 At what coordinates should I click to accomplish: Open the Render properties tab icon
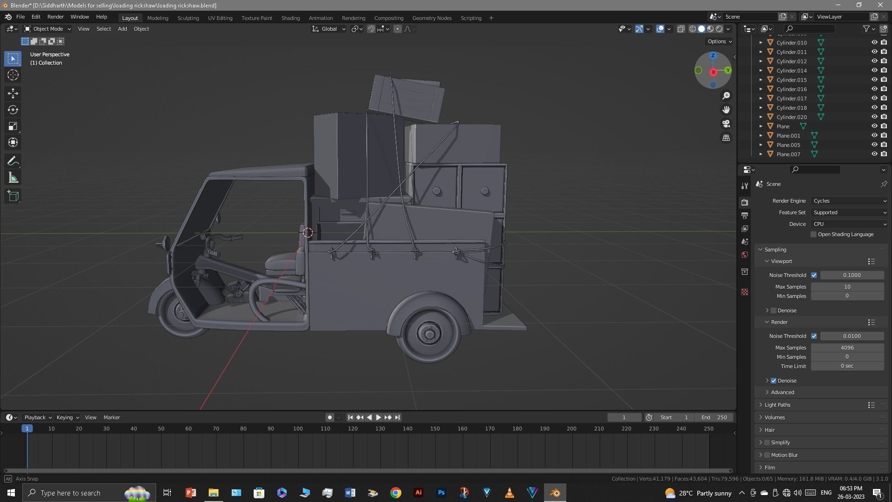(x=745, y=202)
